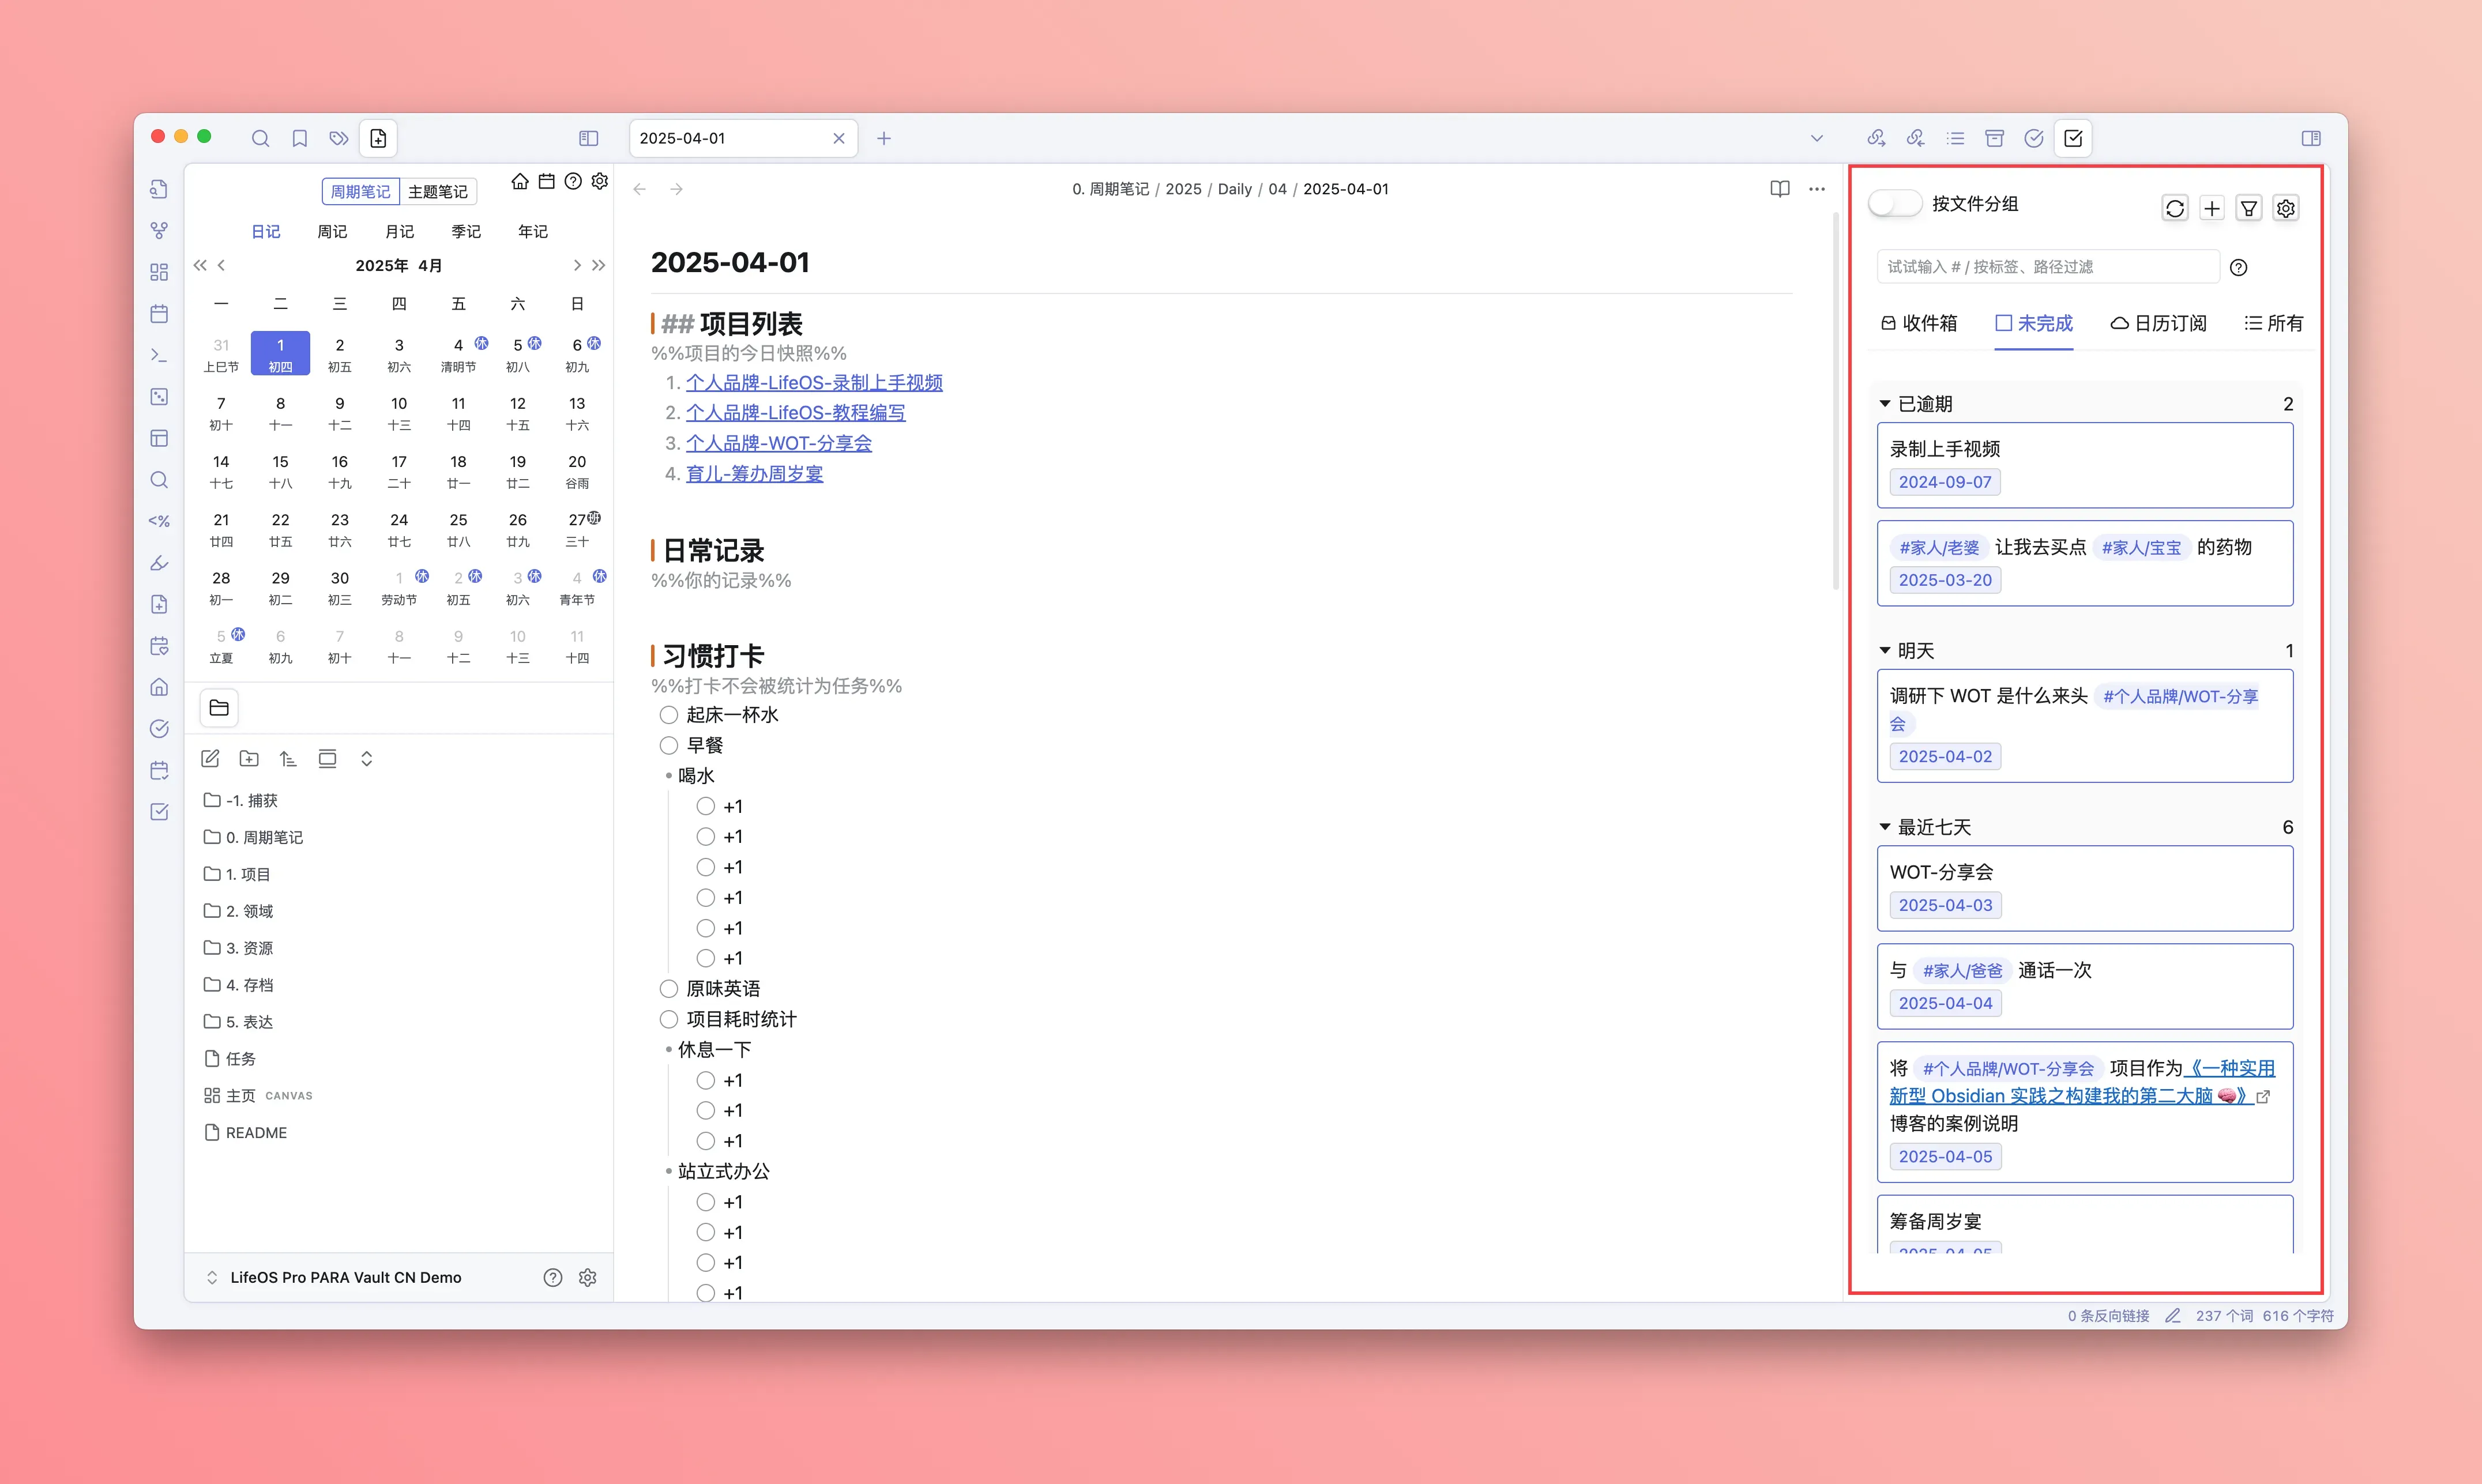This screenshot has width=2482, height=1484.
Task: Open the 育儿-筹办周岁宴 link
Action: 754,473
